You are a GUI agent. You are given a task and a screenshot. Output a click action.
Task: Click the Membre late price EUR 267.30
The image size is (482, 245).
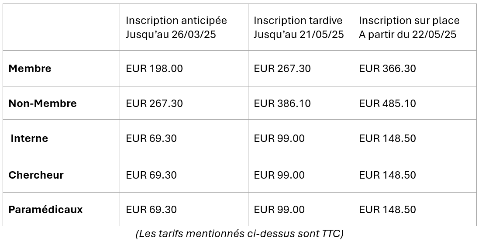[282, 68]
